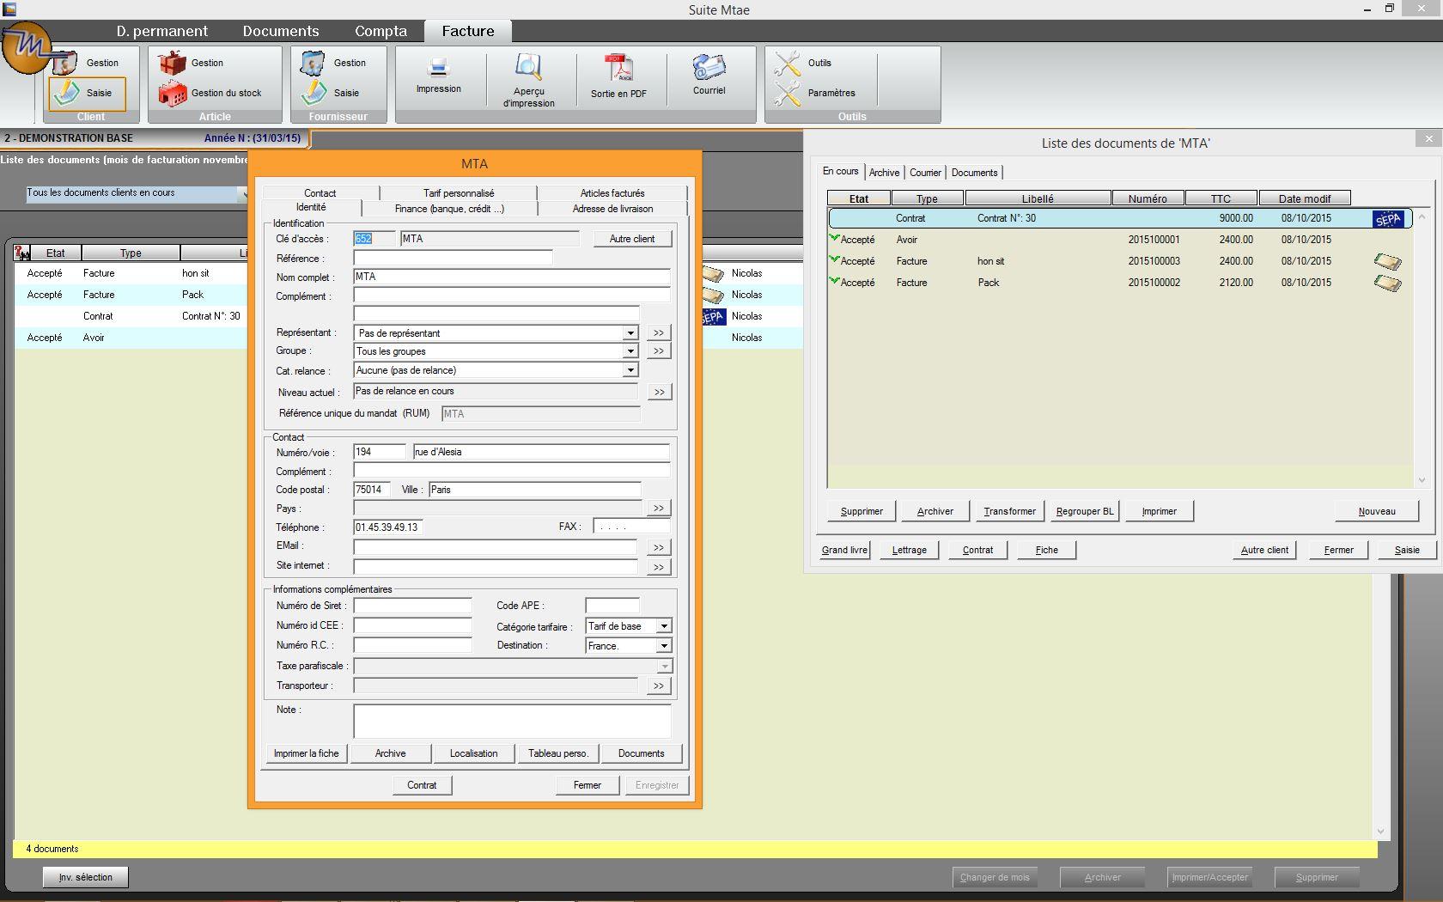Click the Impression printer icon
Screen dimensions: 1443x902
pyautogui.click(x=438, y=69)
